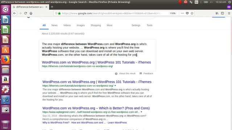Viewport: 232px width, 130px height.
Task: Open the Trash in launcher
Action: click(5, 125)
